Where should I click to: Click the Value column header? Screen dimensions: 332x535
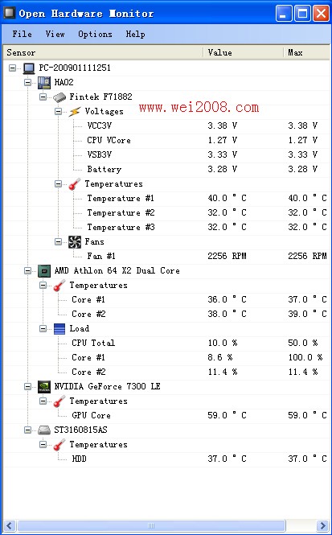point(244,52)
